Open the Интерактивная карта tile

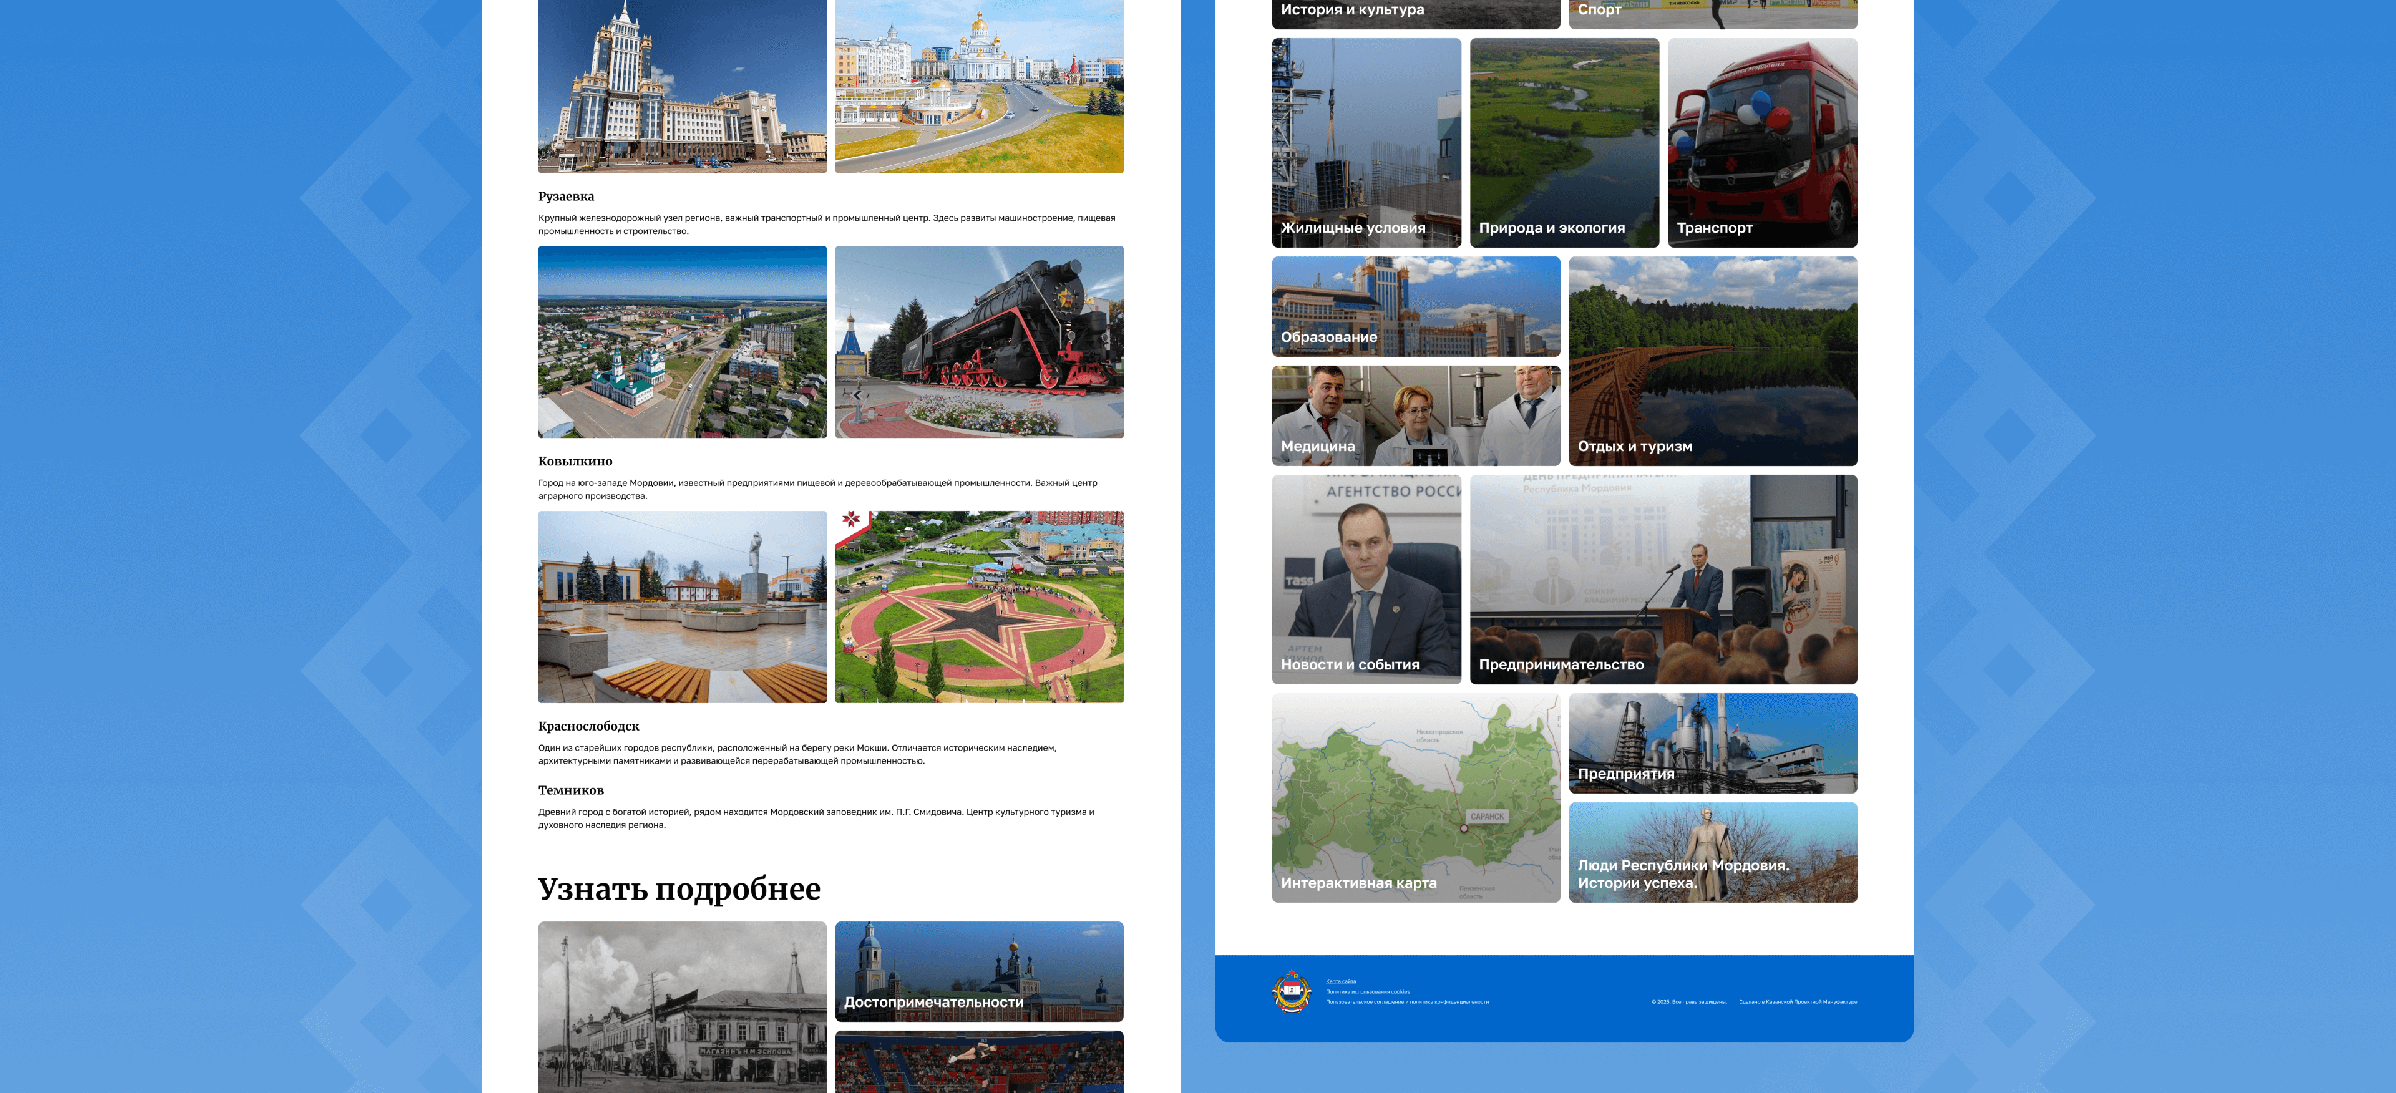tap(1415, 797)
